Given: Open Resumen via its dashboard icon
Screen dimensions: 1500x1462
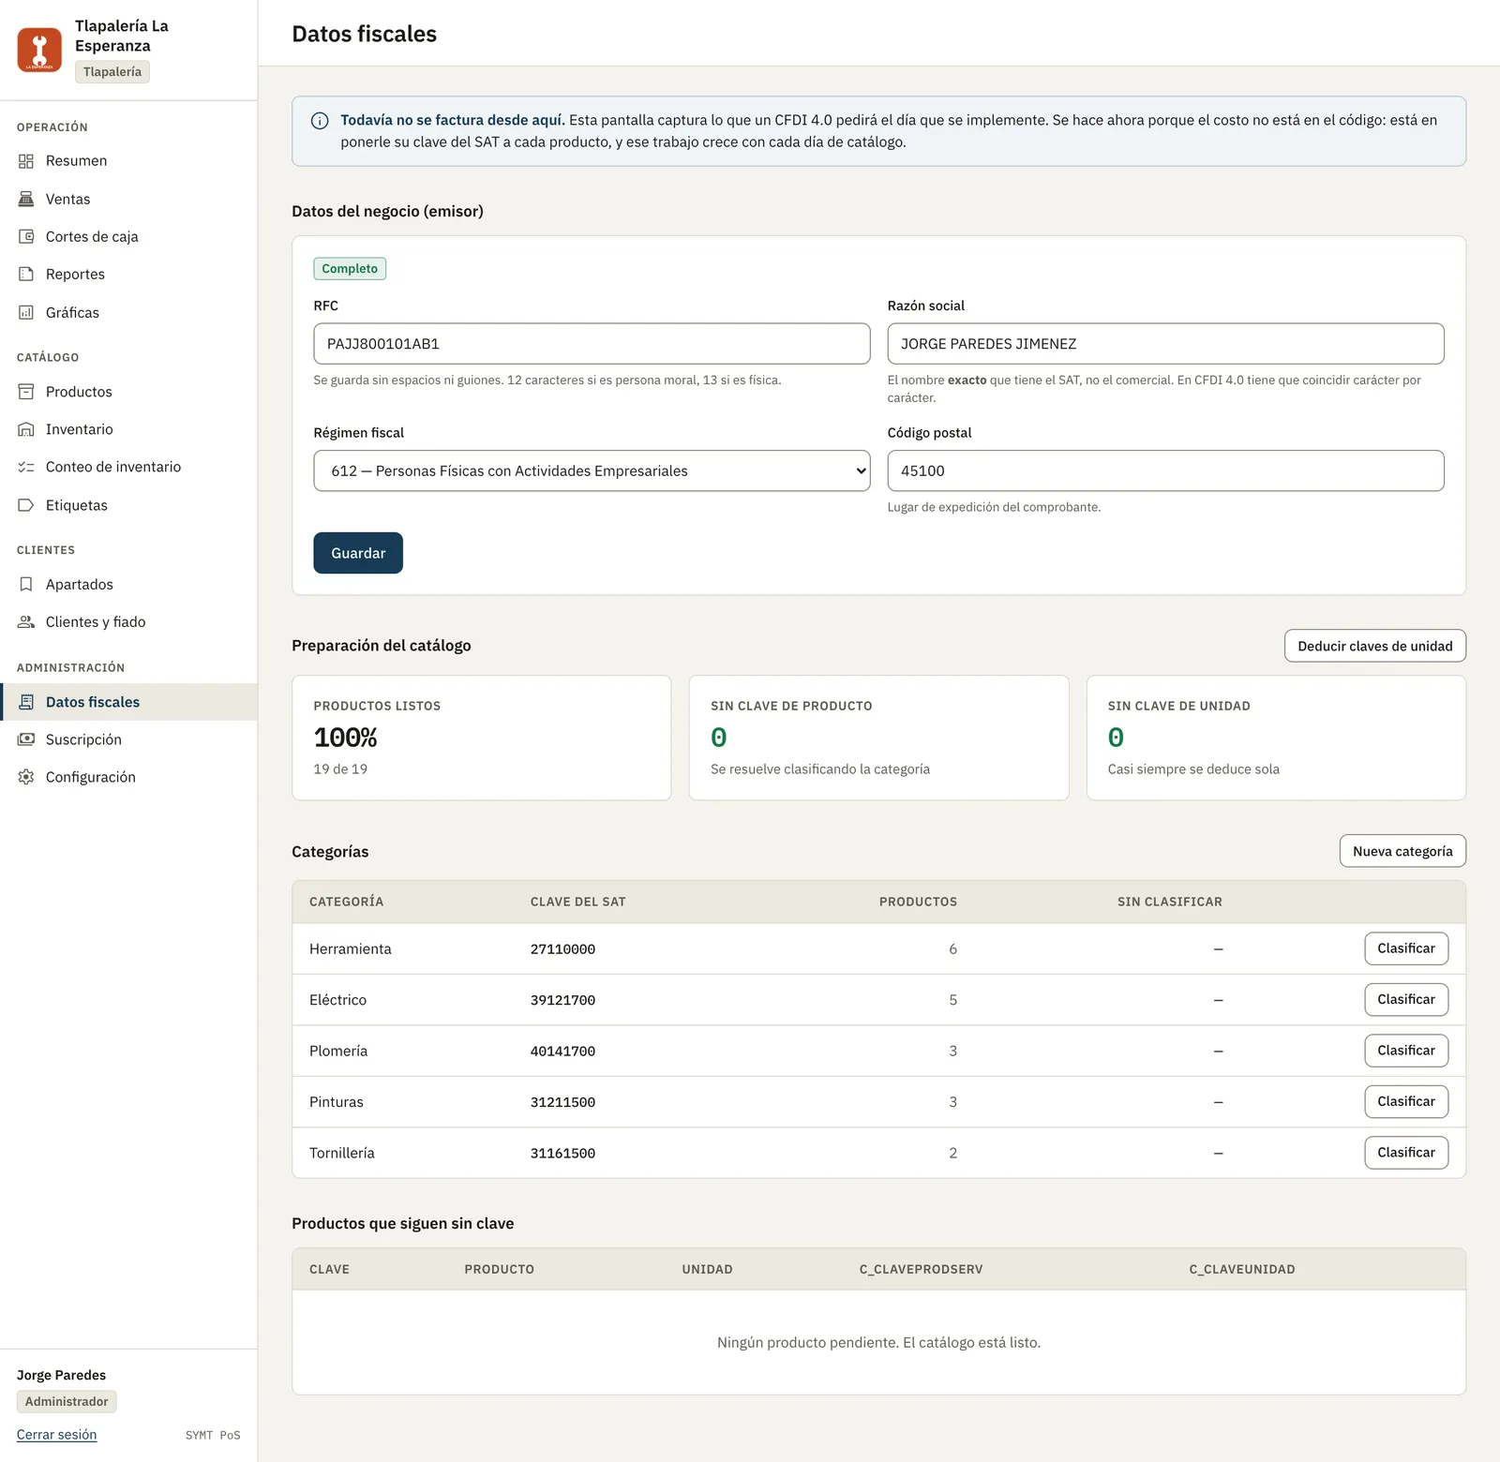Looking at the screenshot, I should (x=26, y=161).
